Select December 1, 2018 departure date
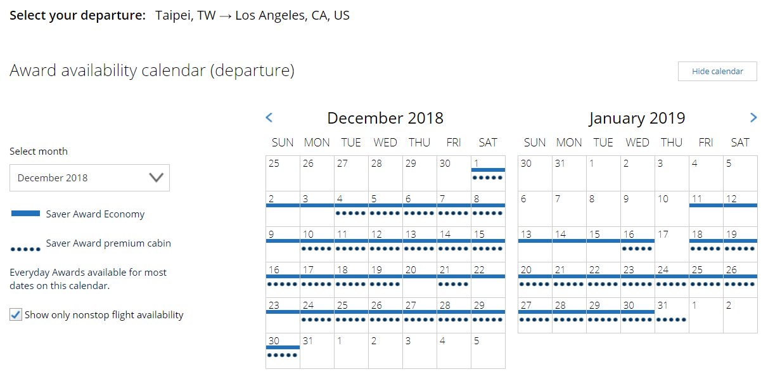This screenshot has width=761, height=374. pos(488,173)
